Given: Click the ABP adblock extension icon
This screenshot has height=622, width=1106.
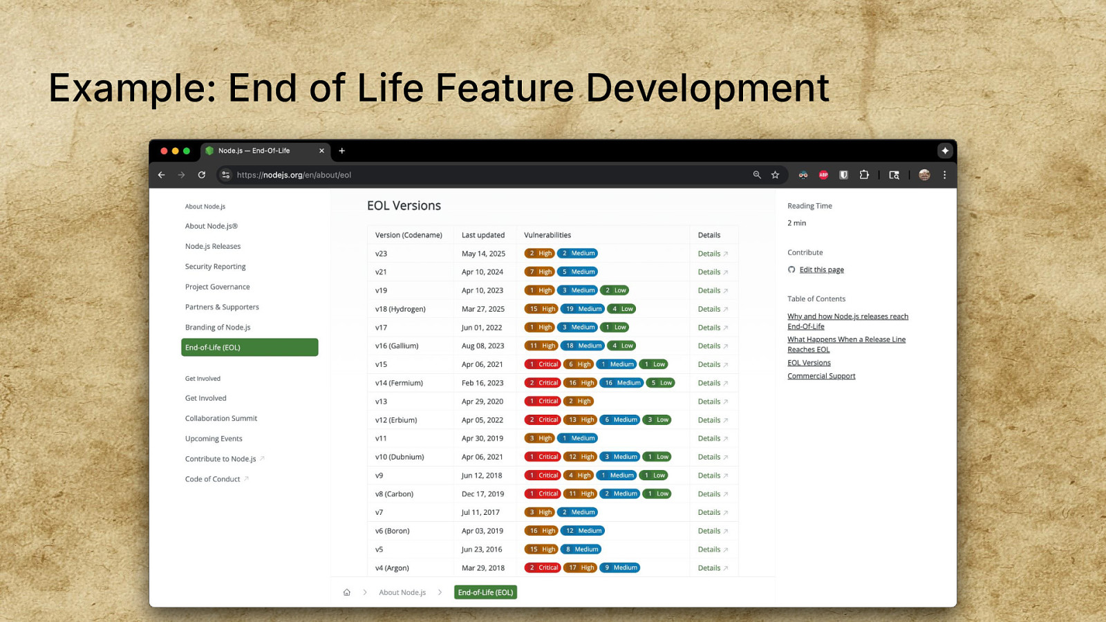Looking at the screenshot, I should (823, 175).
